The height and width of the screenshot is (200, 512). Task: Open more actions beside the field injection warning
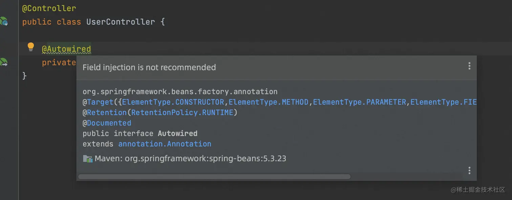(x=469, y=66)
